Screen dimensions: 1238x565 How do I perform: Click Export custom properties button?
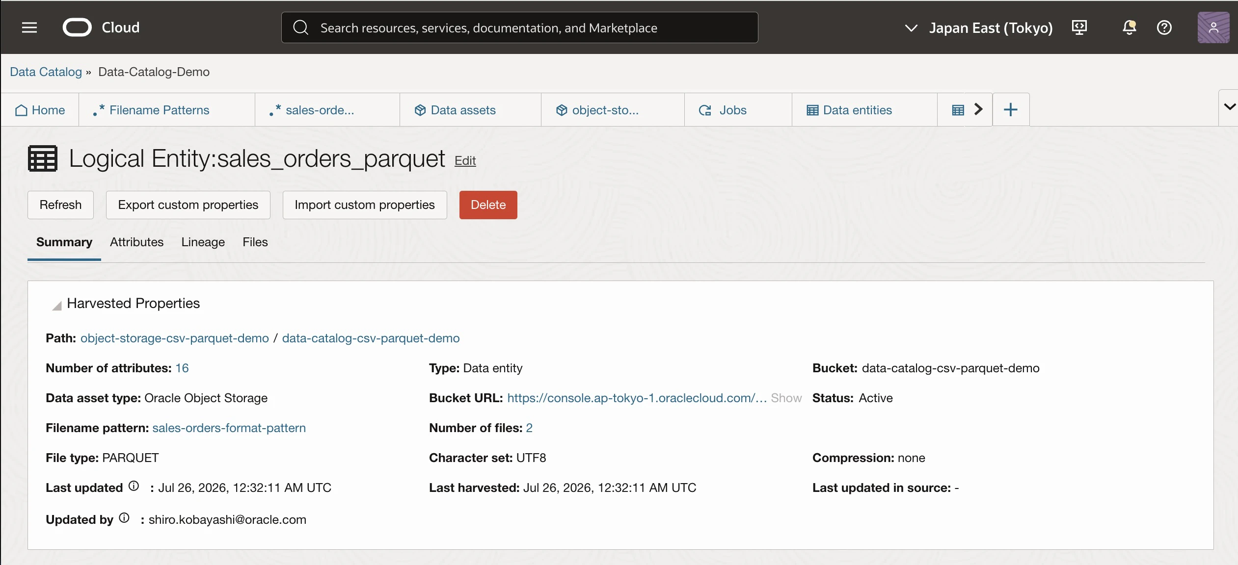pos(188,205)
